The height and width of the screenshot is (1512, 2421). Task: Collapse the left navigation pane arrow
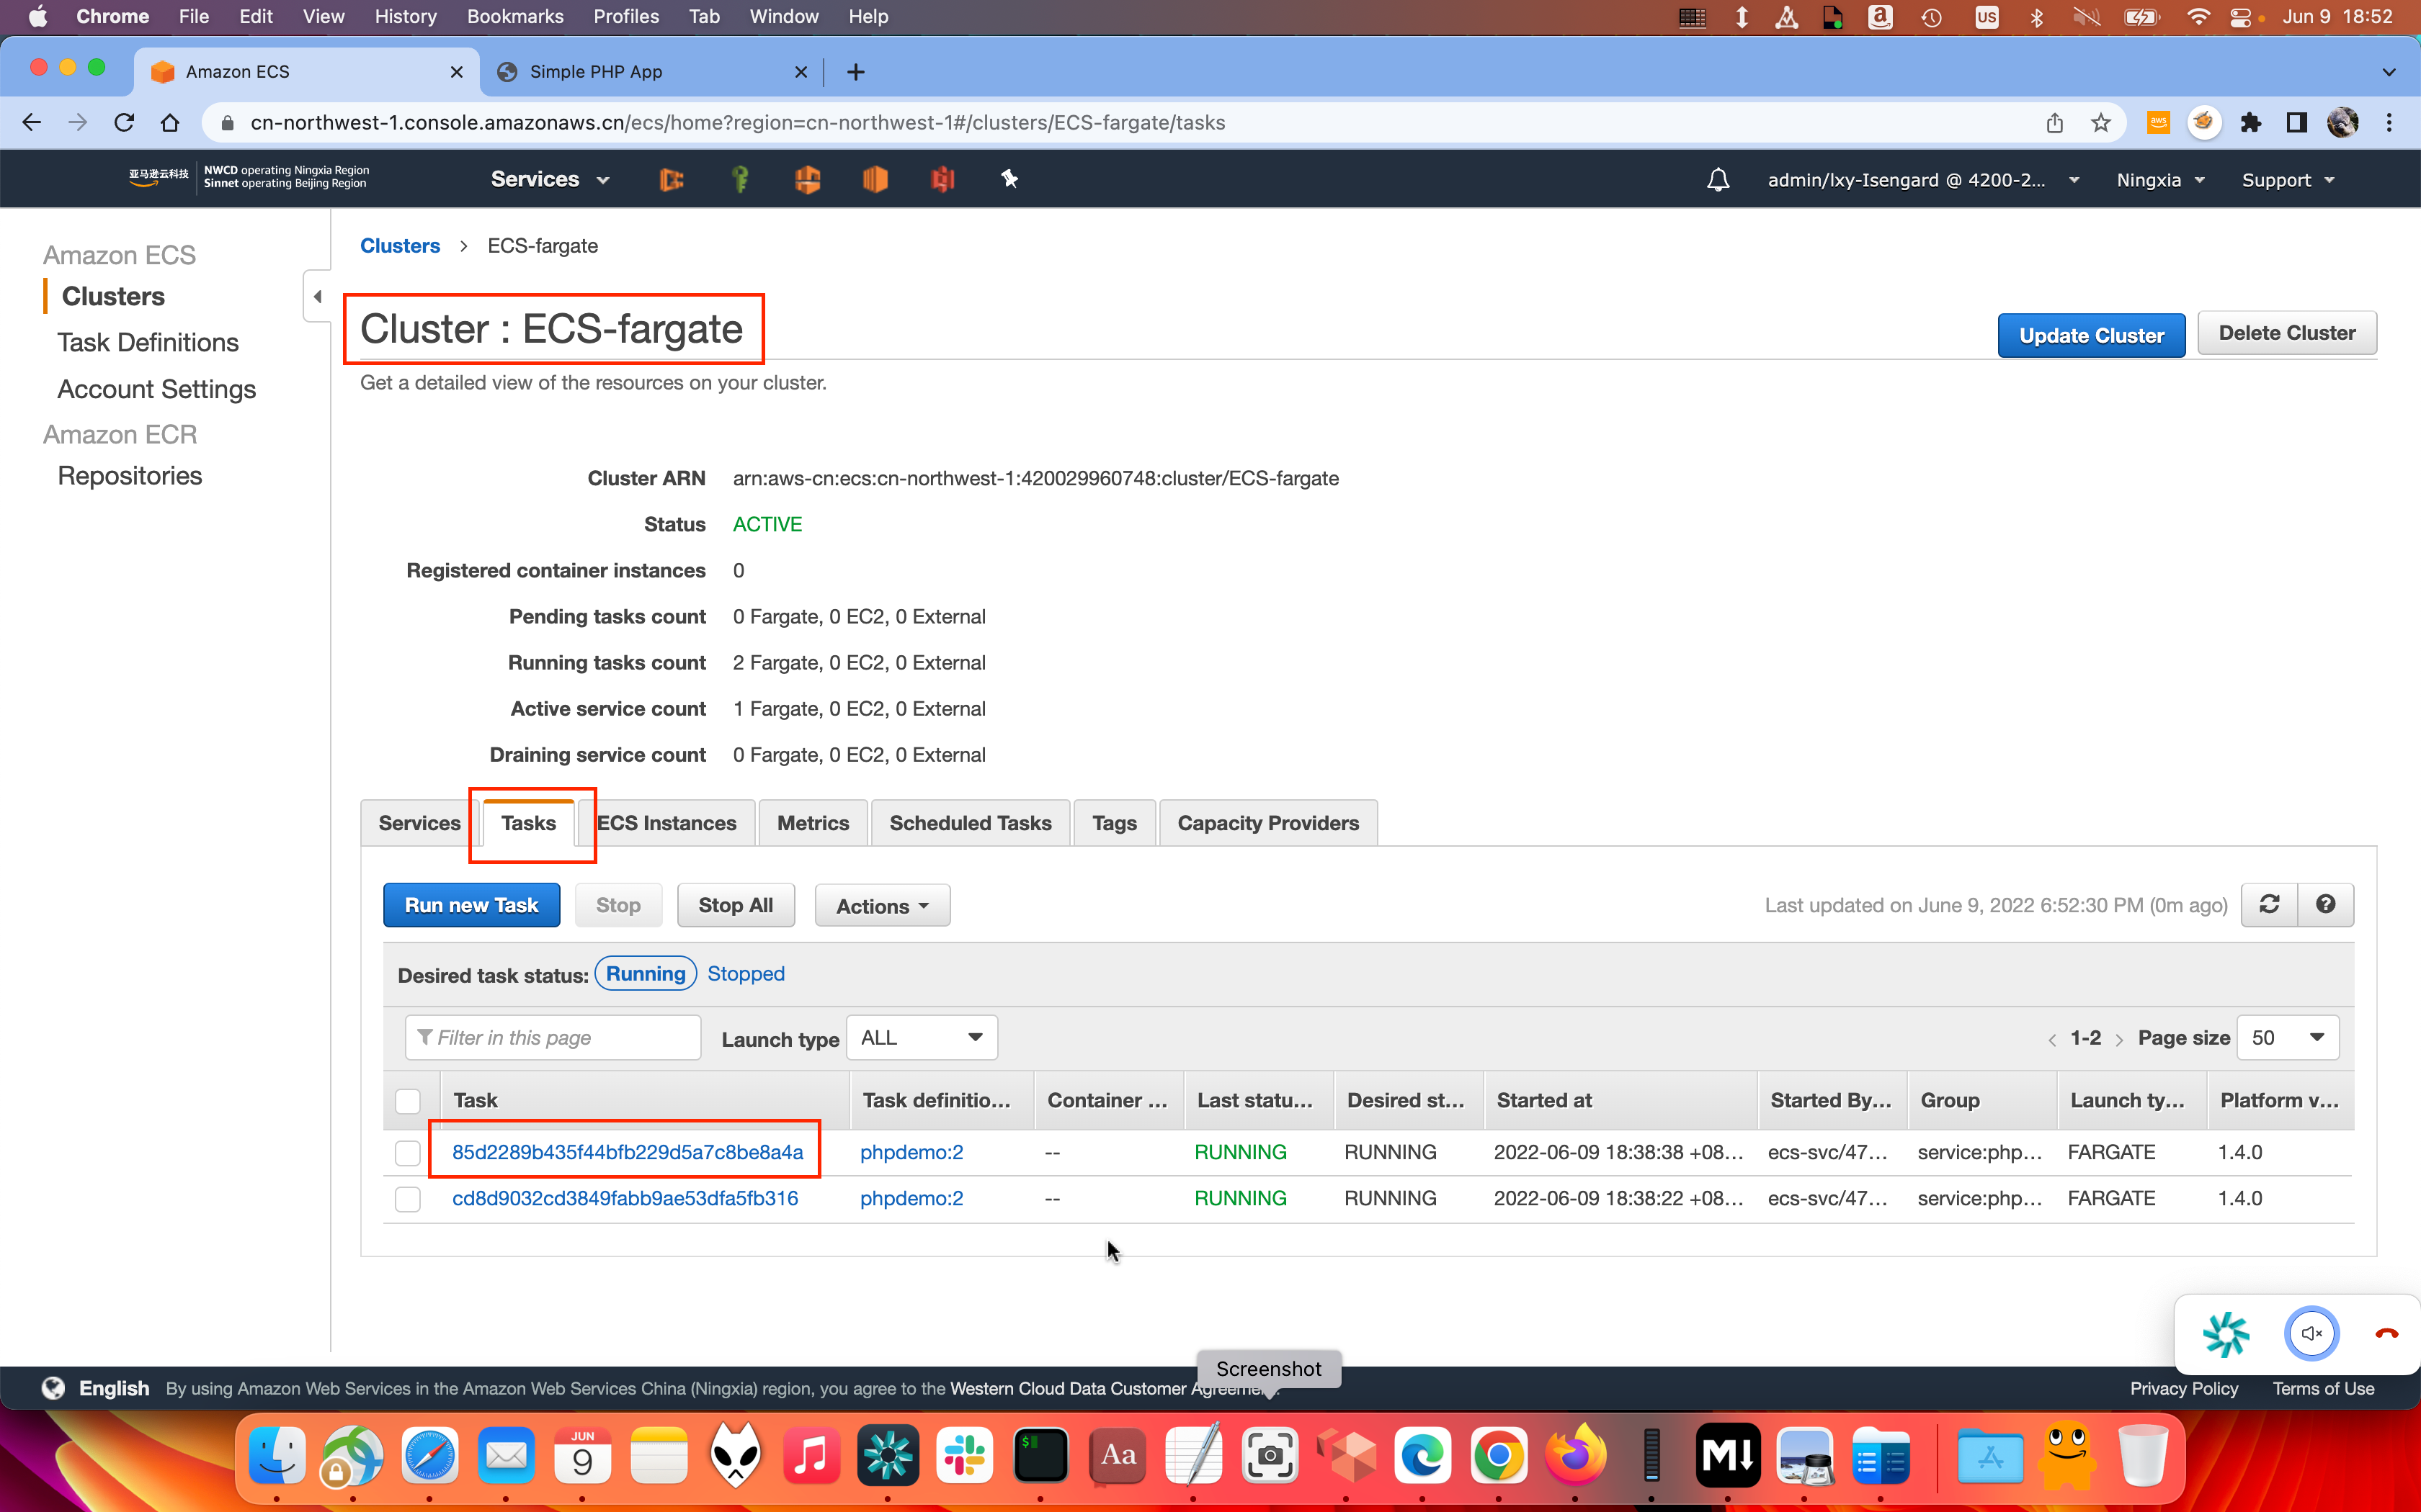(317, 296)
